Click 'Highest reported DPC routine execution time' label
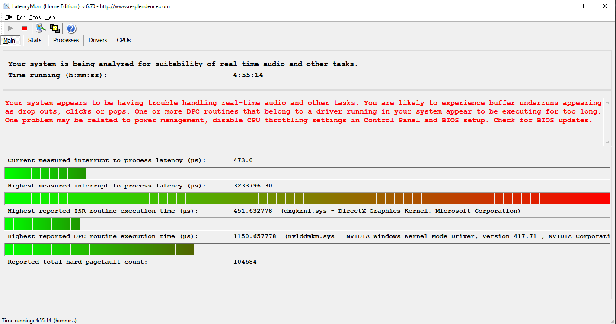Screen dimensions: 616x324 103,236
